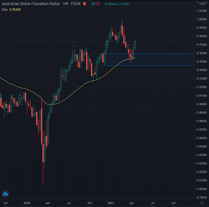Image resolution: width=209 pixels, height=207 pixels.
Task: Click the 1.00000 price axis label
Action: pos(202,19)
